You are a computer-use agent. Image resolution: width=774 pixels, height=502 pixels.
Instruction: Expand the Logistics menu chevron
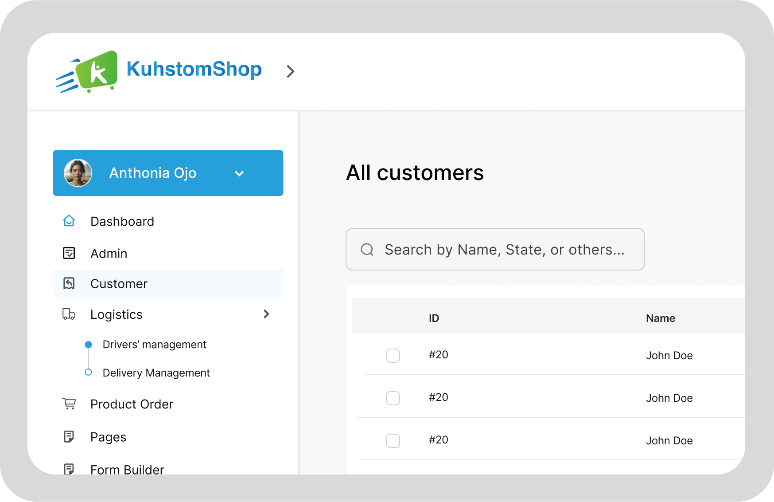[x=266, y=314]
